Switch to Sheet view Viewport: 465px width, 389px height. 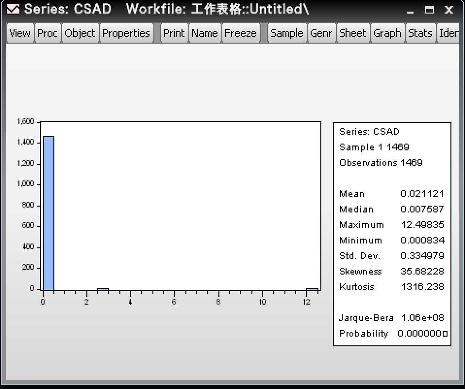coord(352,33)
